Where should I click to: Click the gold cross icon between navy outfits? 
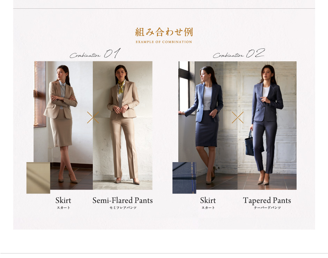237,117
